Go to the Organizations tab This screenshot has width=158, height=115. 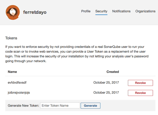tap(145, 11)
